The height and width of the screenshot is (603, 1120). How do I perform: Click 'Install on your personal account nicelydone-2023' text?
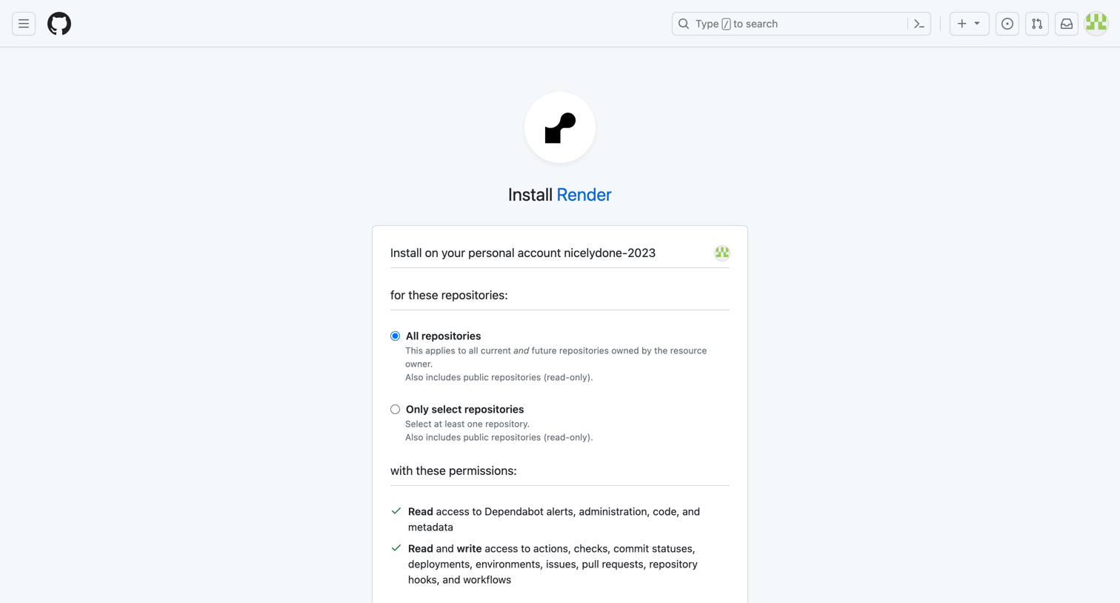click(x=523, y=253)
